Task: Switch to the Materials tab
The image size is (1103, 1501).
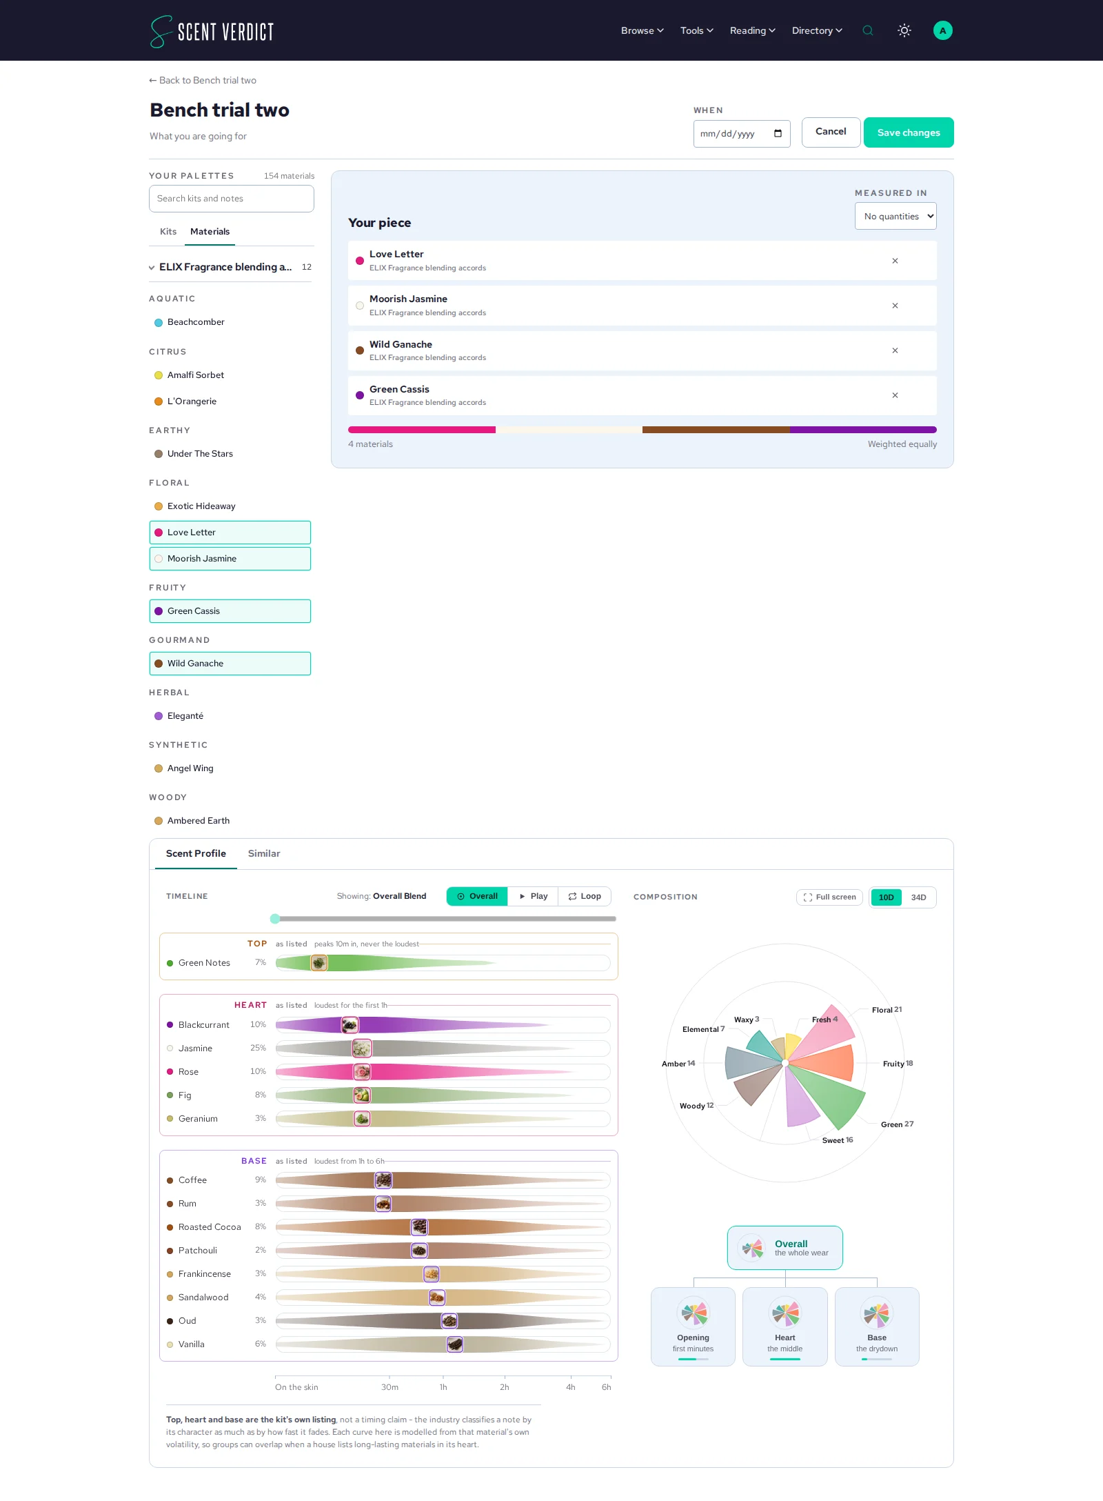Action: 210,232
